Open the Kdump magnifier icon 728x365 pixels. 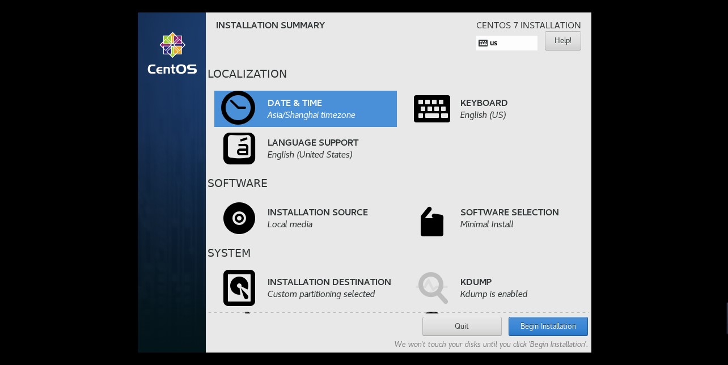[x=433, y=288]
